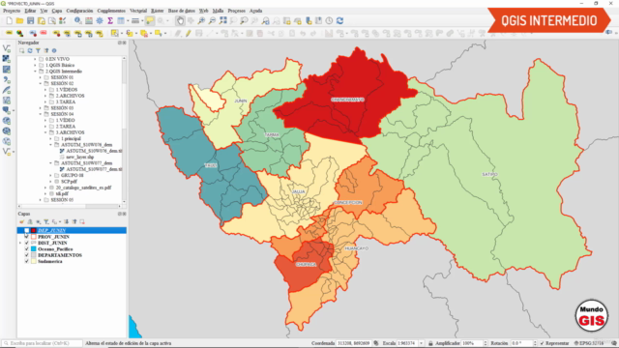Open the Procesos menu
Image resolution: width=619 pixels, height=348 pixels.
point(236,11)
